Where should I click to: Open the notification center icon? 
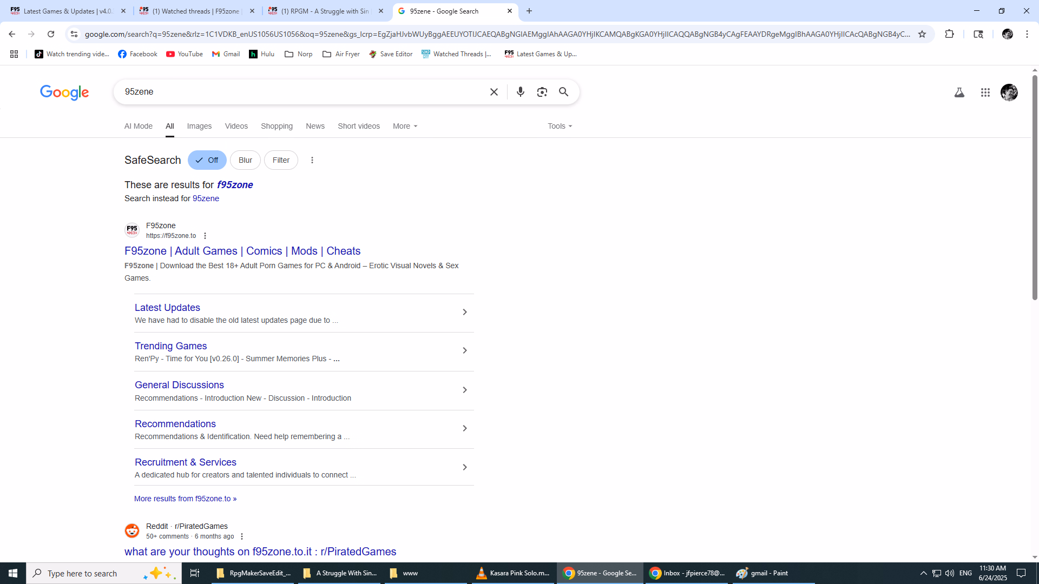1021,573
